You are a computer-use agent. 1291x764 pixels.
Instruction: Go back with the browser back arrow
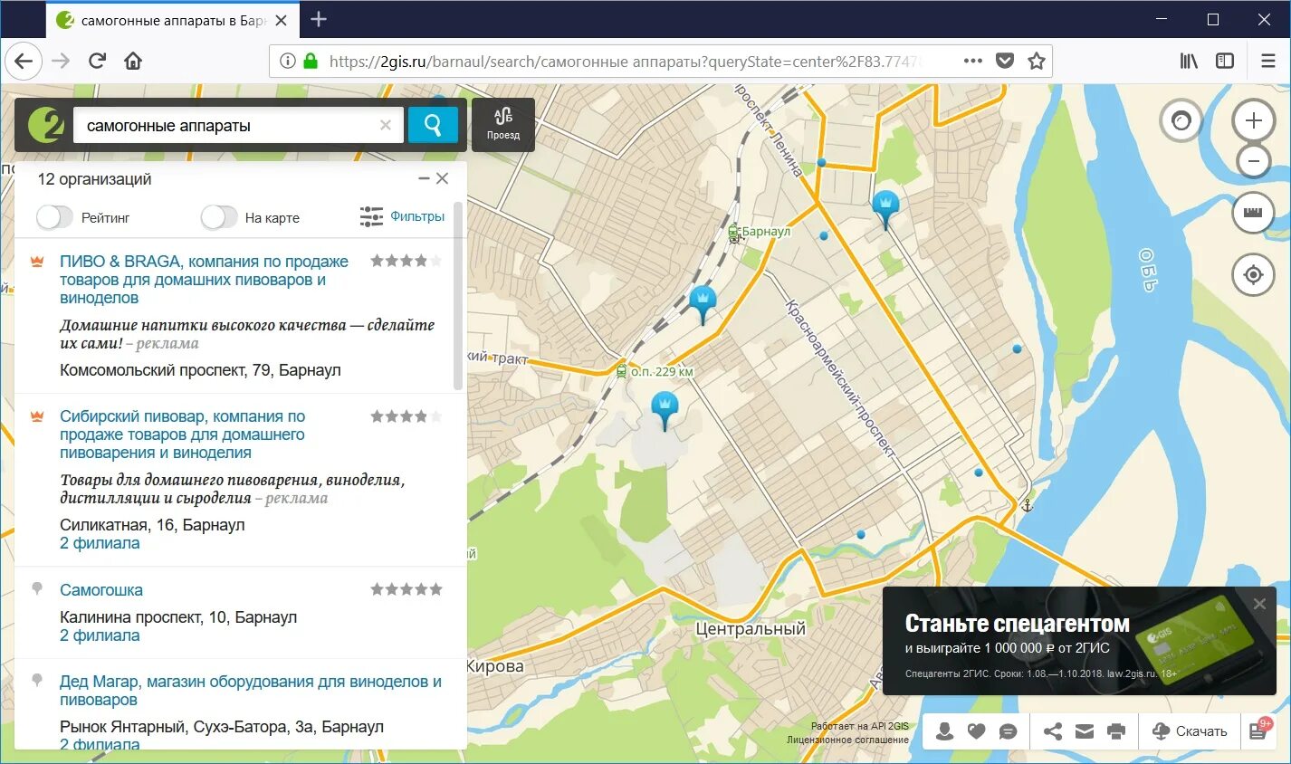pyautogui.click(x=24, y=61)
